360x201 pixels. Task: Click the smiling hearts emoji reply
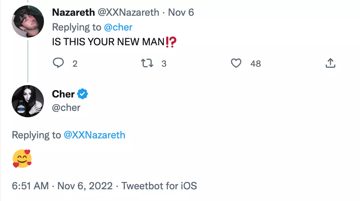(x=22, y=158)
